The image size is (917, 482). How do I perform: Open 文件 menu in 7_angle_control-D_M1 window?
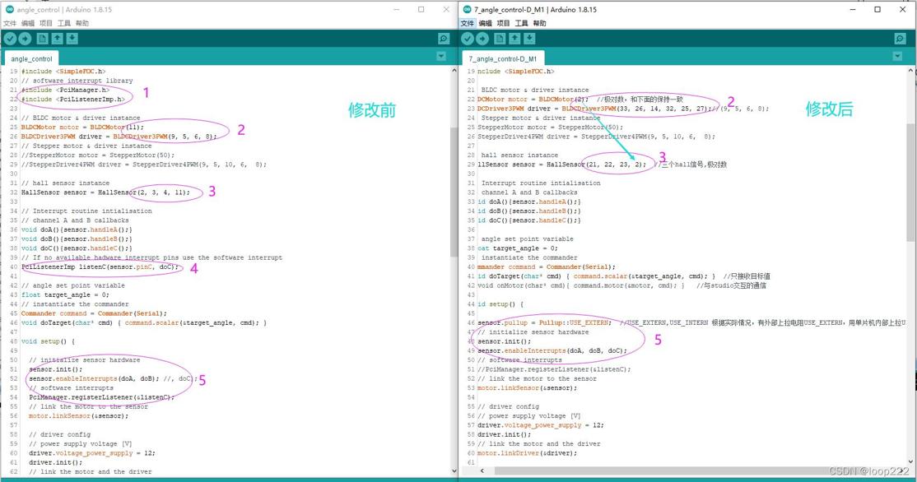(x=468, y=23)
